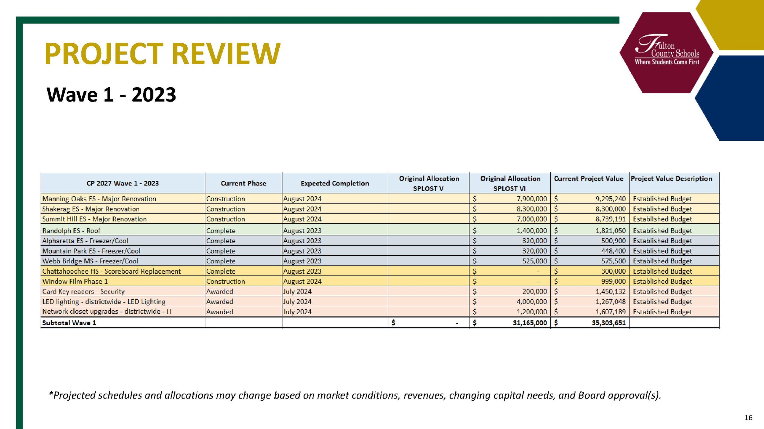This screenshot has width=764, height=429.
Task: Click Card Key readers Awarded phase cell
Action: pos(243,291)
